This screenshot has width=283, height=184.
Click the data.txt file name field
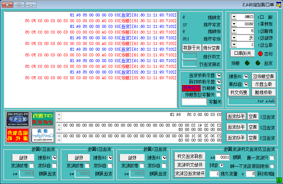[252, 101]
